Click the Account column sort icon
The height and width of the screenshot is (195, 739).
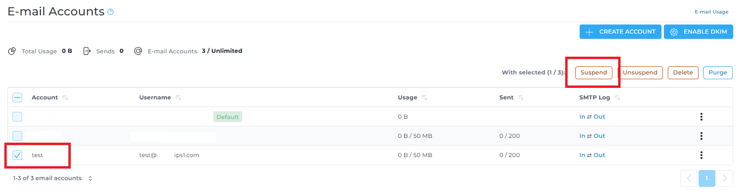(65, 97)
